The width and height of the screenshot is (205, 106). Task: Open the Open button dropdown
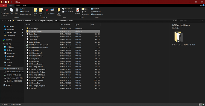point(88,9)
